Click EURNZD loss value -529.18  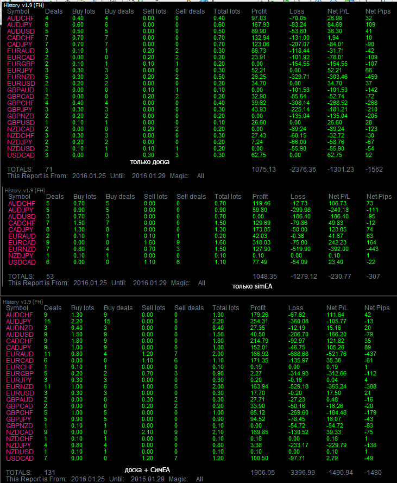pyautogui.click(x=298, y=387)
